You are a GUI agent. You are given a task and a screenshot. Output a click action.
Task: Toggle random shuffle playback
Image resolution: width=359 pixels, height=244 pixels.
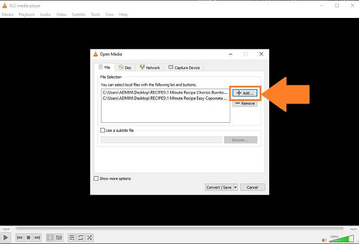[90, 238]
